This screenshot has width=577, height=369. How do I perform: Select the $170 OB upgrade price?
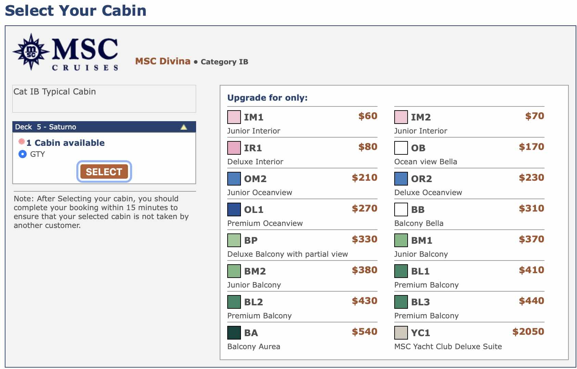[x=531, y=147]
